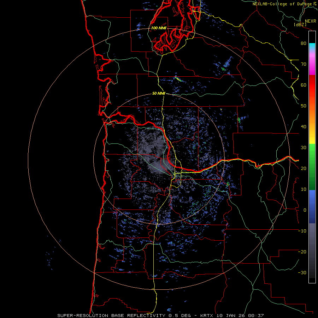The image size is (318, 318).
Task: Click the 50 NMI range ring label
Action: [159, 94]
